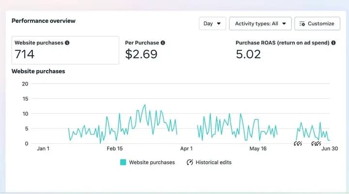Image resolution: width=349 pixels, height=194 pixels.
Task: Click the Jun 30 x-axis date label
Action: click(330, 149)
